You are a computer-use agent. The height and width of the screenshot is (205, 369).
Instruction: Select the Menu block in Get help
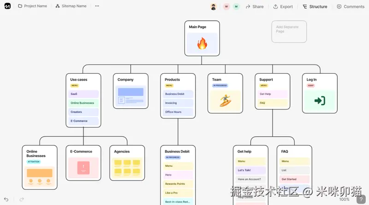click(250, 161)
